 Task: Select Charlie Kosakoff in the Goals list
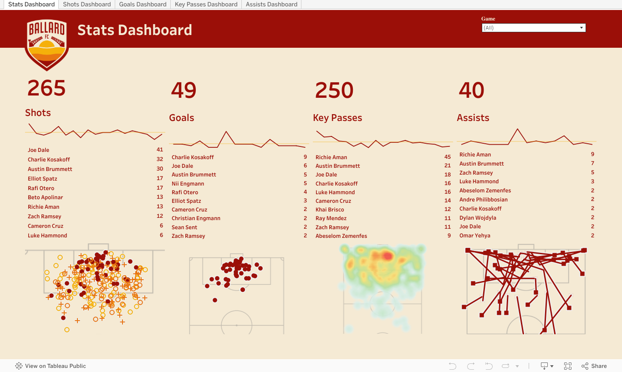pos(193,157)
